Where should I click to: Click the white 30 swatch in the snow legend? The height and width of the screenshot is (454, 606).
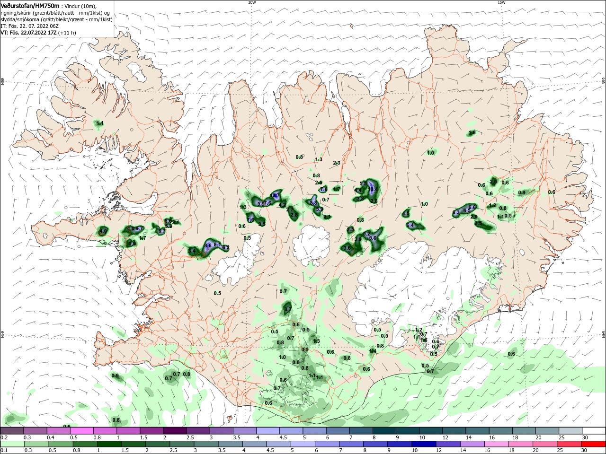point(594,431)
